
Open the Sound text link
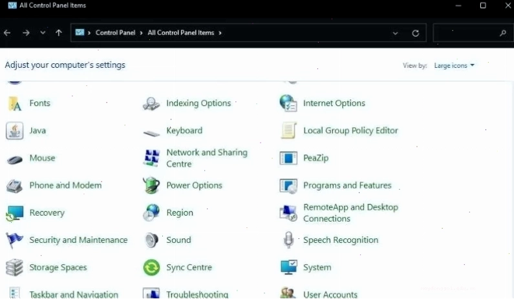(x=178, y=240)
